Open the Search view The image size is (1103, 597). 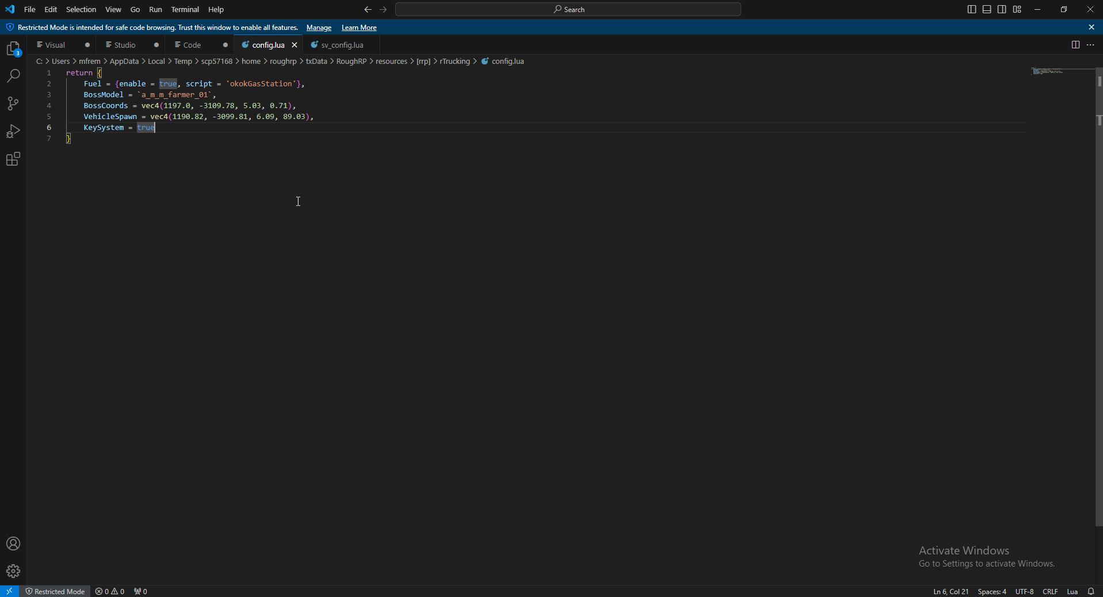13,76
